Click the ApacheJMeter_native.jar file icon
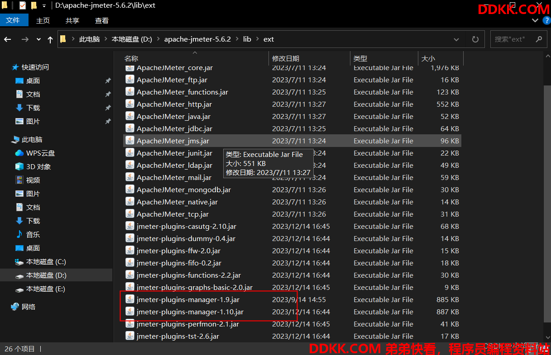Image resolution: width=551 pixels, height=355 pixels. 129,202
